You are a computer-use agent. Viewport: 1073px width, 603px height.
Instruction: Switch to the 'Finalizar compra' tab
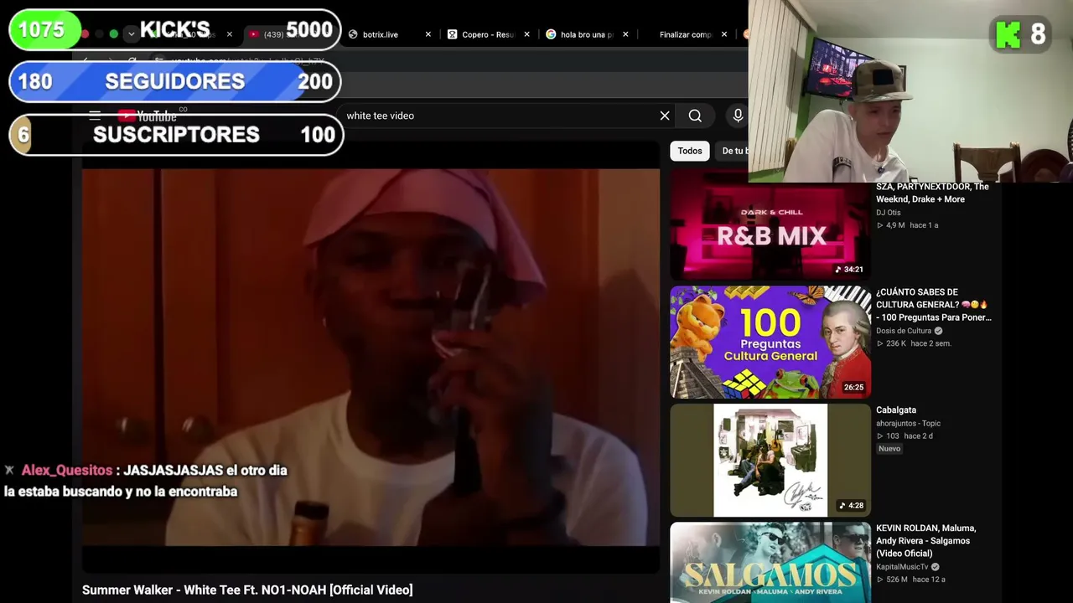(685, 34)
